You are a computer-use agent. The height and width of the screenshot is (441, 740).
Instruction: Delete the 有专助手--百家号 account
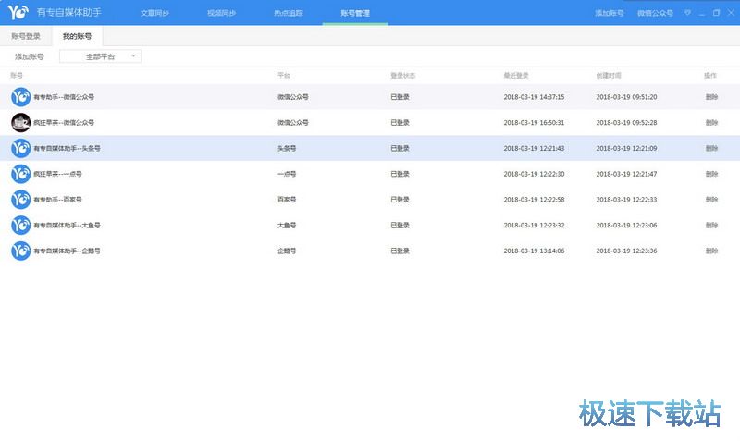[x=711, y=200]
